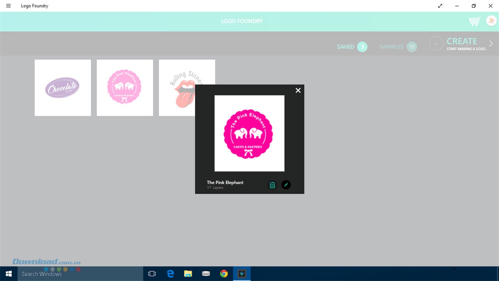Click the user profile avatar
Image resolution: width=499 pixels, height=281 pixels.
(x=491, y=21)
